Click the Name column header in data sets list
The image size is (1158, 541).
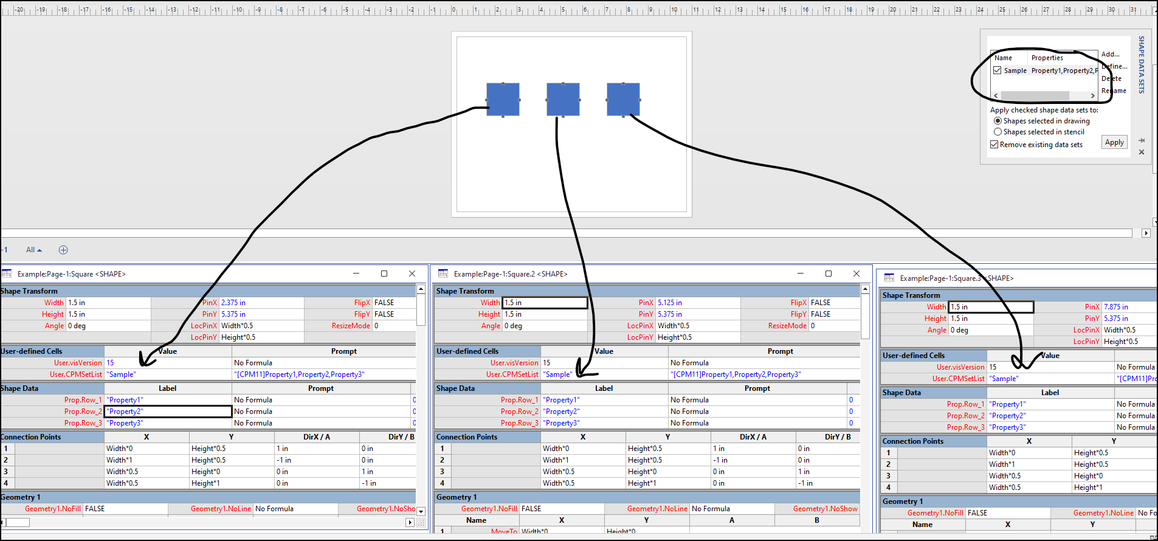(x=1009, y=58)
